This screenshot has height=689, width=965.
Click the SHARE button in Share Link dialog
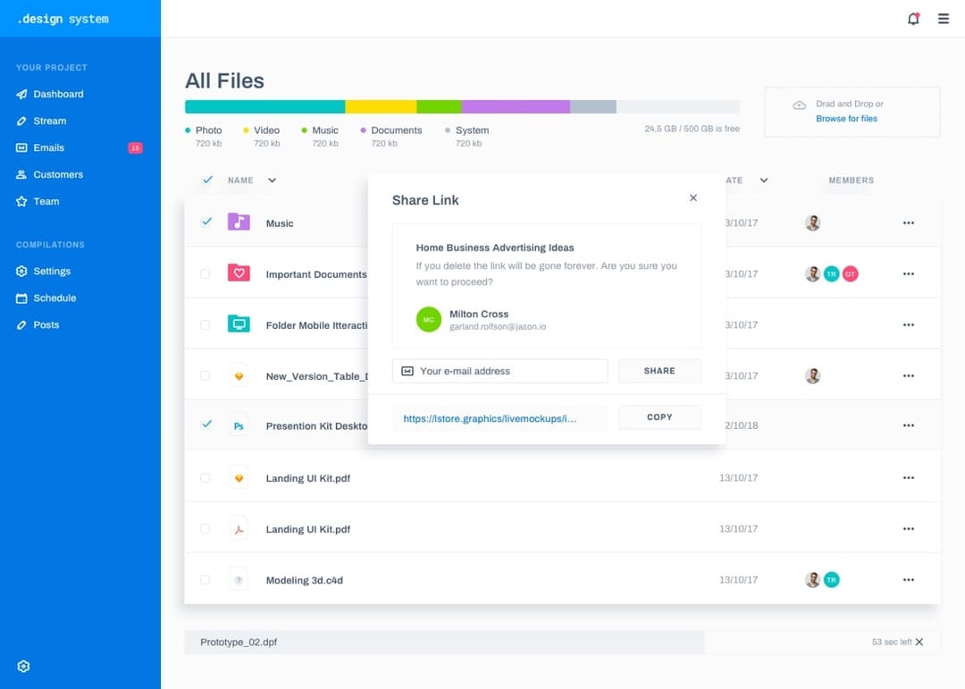coord(659,370)
